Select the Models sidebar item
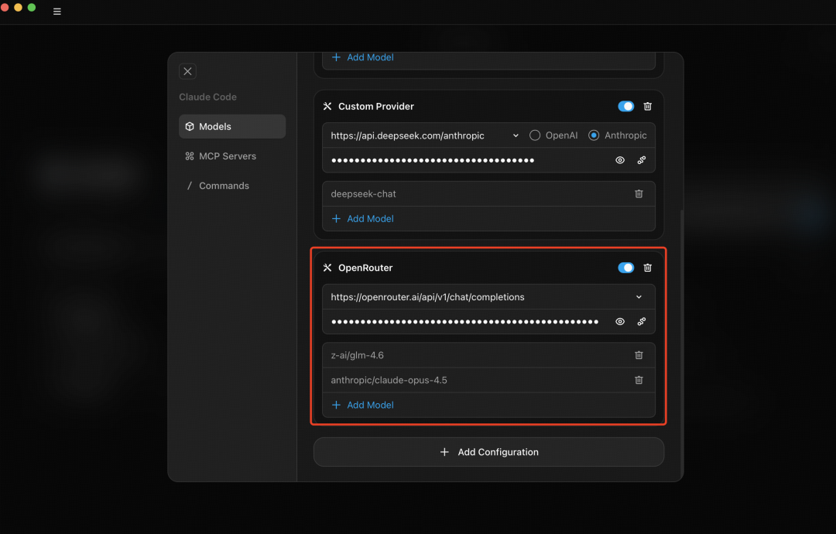836x534 pixels. click(x=232, y=126)
